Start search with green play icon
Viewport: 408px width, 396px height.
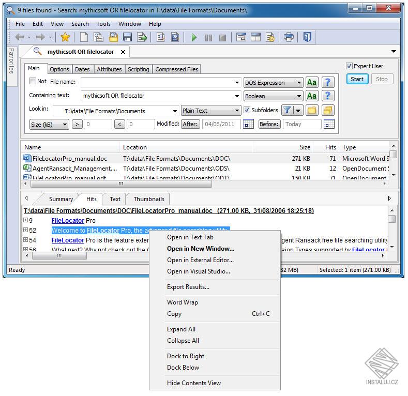(x=193, y=37)
